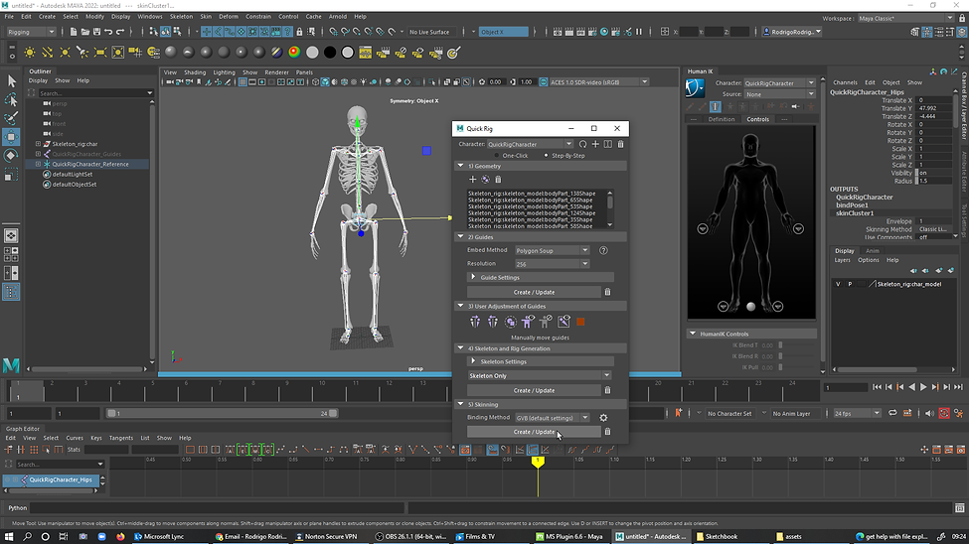Toggle loop playback mode
This screenshot has width=969, height=544.
tap(892, 413)
